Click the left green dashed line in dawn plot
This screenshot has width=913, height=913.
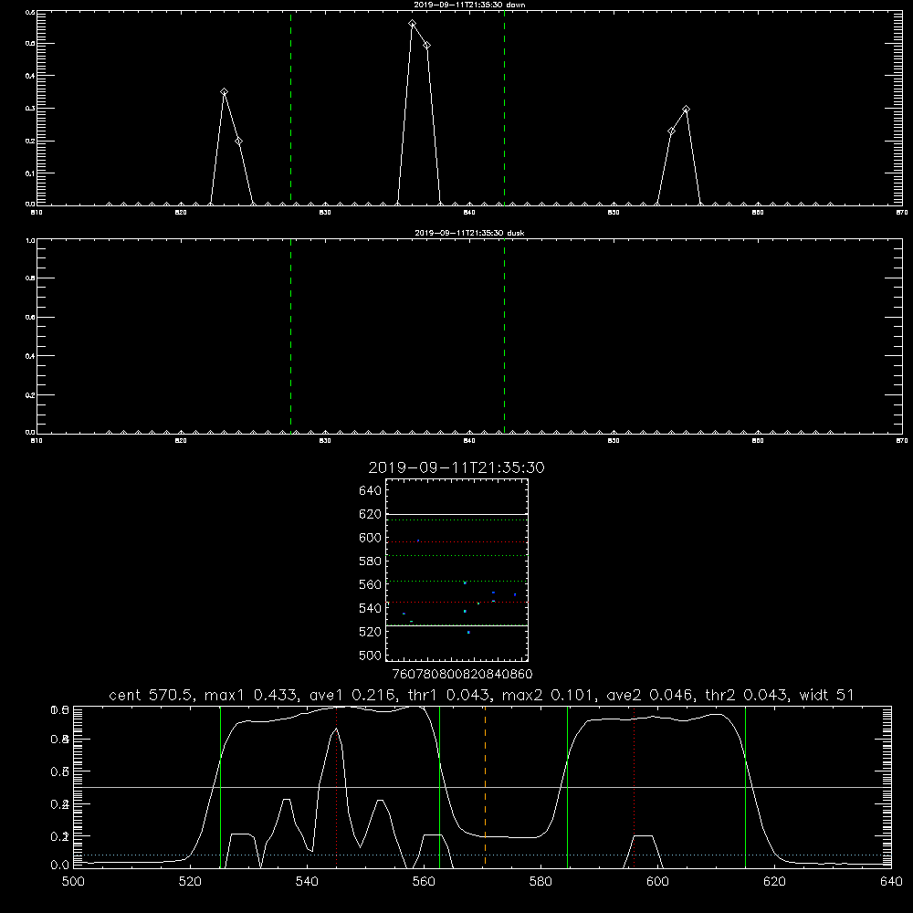click(290, 108)
